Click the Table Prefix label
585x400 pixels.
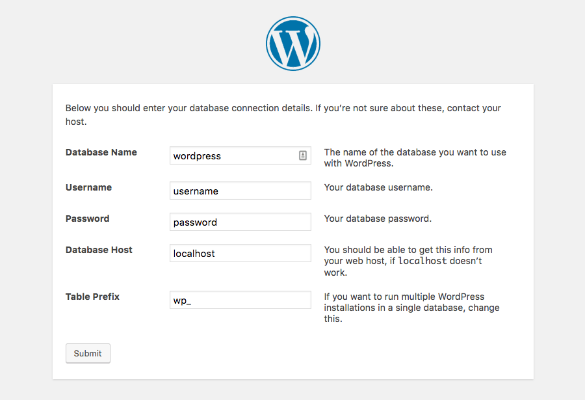(92, 296)
